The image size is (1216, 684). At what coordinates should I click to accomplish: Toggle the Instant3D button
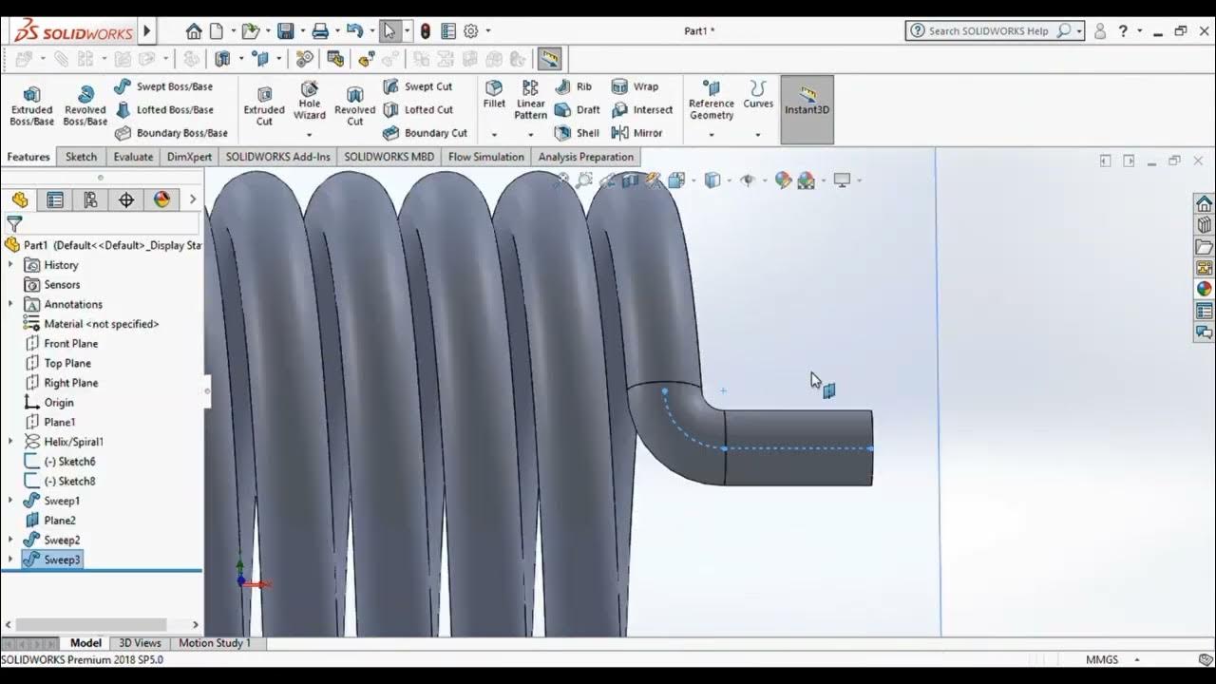point(807,109)
